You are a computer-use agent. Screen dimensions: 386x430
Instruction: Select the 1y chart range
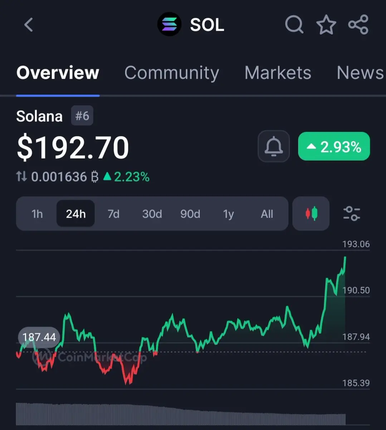(228, 214)
